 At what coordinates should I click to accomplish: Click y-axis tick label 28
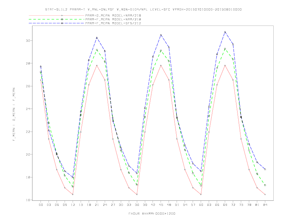[x=28, y=63]
